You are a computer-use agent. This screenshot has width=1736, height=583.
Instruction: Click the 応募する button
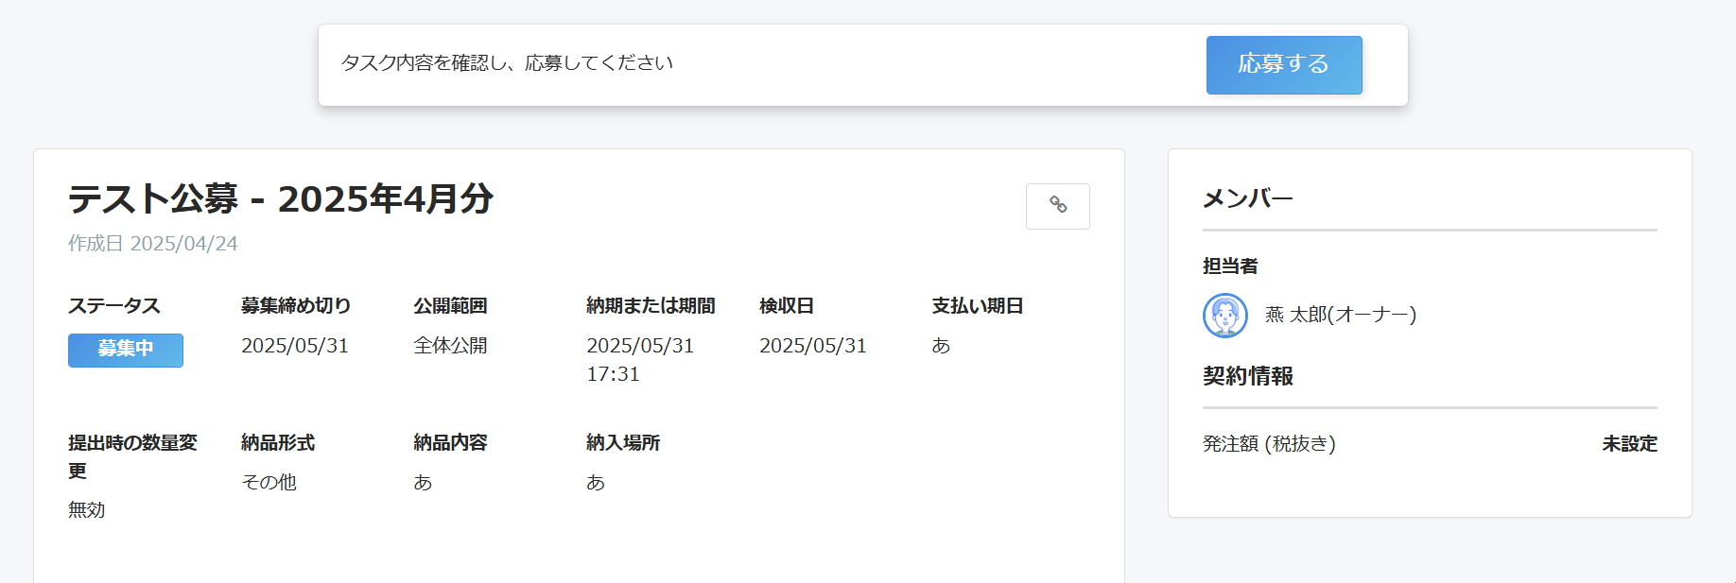click(1284, 65)
